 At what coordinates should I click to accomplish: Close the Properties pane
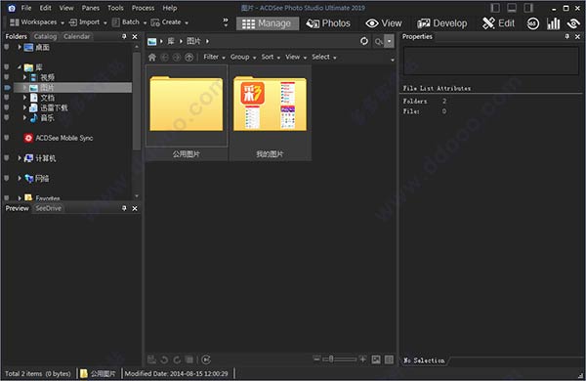(578, 37)
